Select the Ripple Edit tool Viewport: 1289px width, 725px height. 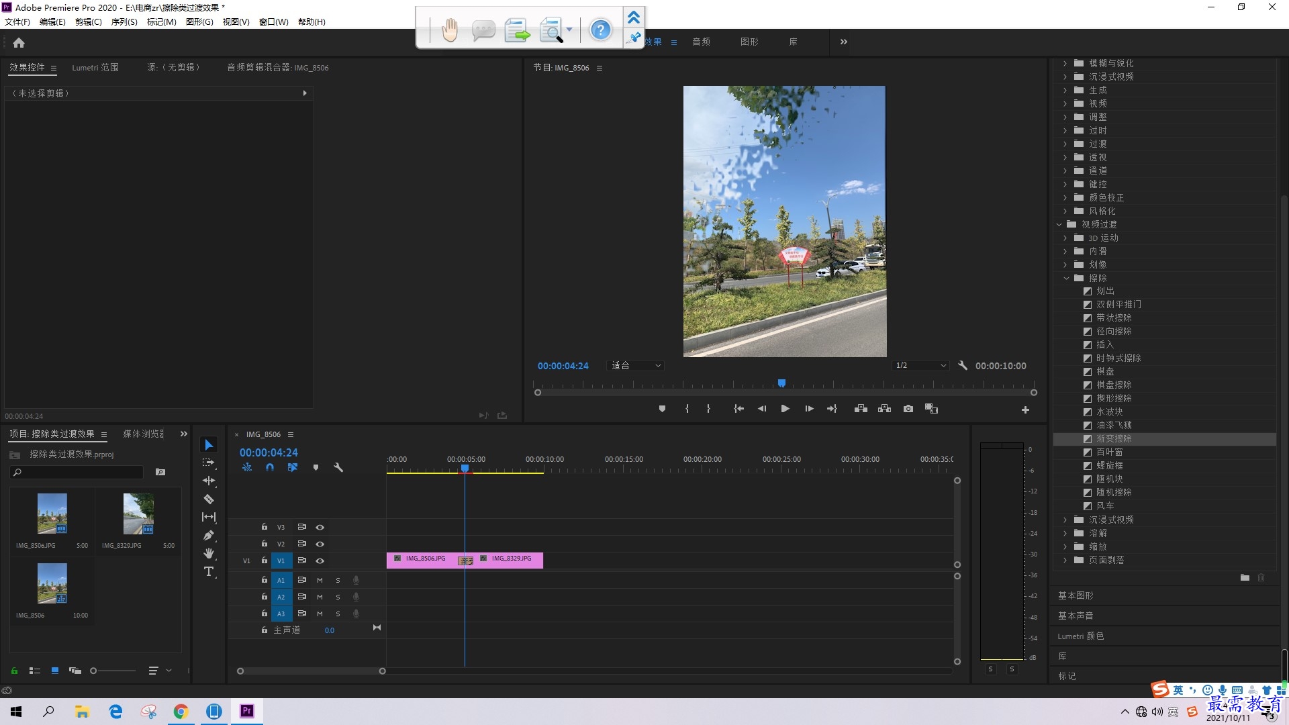click(x=209, y=481)
